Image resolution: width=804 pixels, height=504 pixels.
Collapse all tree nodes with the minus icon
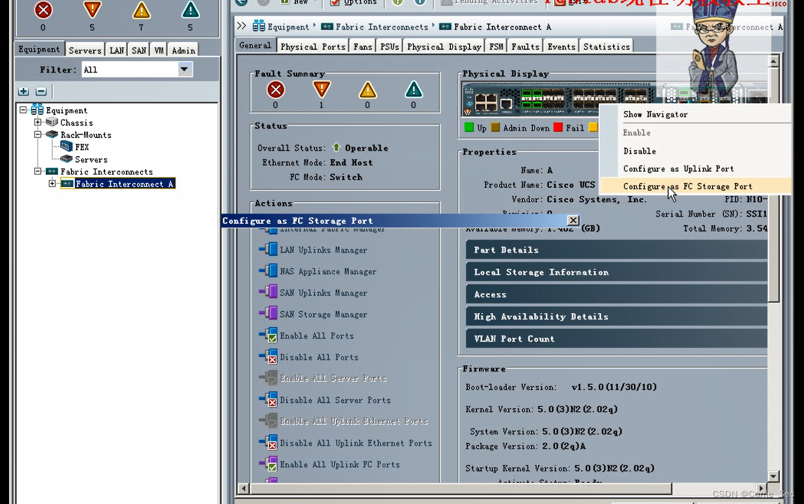tap(41, 91)
